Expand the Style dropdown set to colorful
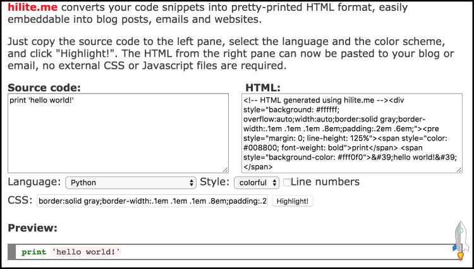The width and height of the screenshot is (474, 269). click(256, 182)
